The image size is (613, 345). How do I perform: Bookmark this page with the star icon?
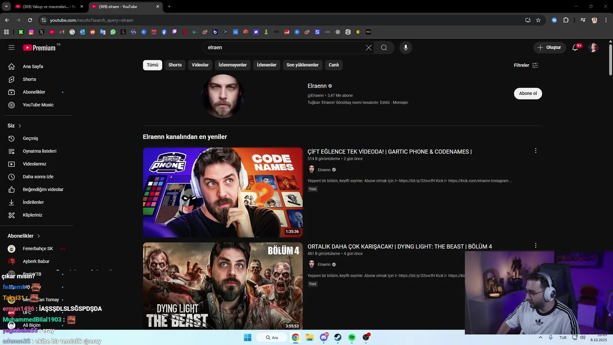[x=538, y=20]
